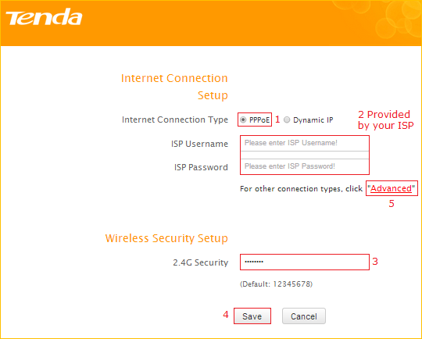
Task: Cancel the setup changes
Action: pyautogui.click(x=304, y=316)
